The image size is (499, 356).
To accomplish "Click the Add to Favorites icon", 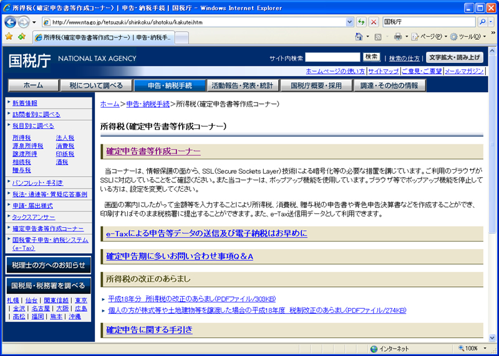I will click(22, 37).
